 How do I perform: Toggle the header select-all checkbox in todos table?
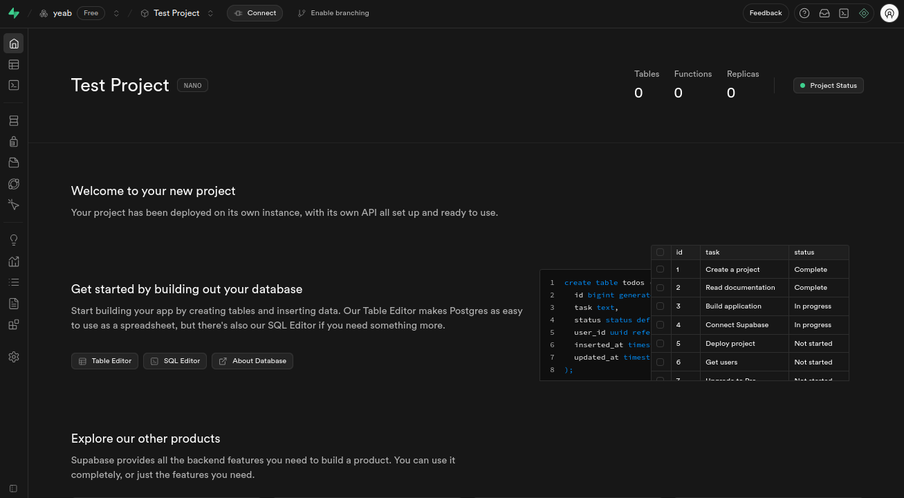click(660, 252)
